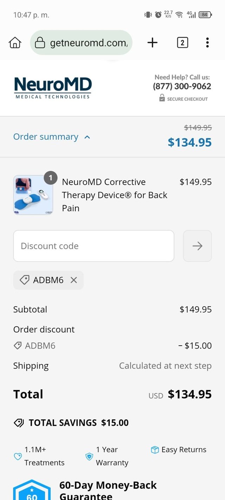Image resolution: width=225 pixels, height=500 pixels.
Task: Focus the Discount code input field
Action: click(x=94, y=246)
